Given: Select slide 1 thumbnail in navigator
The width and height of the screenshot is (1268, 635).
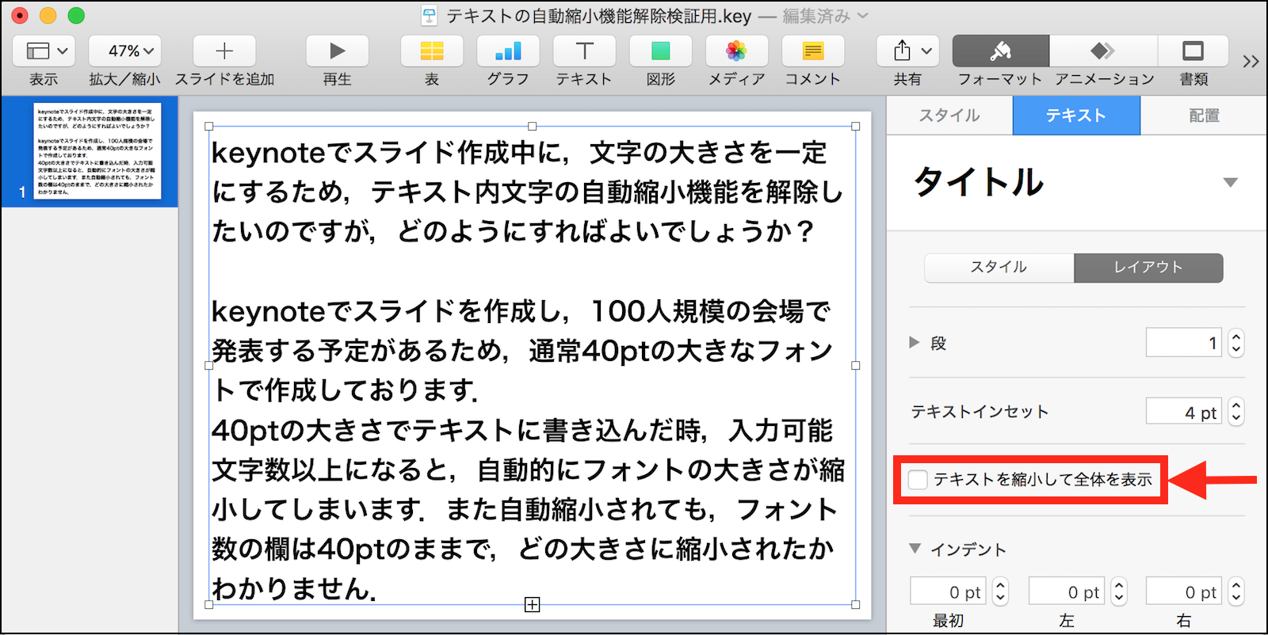Looking at the screenshot, I should (x=97, y=150).
